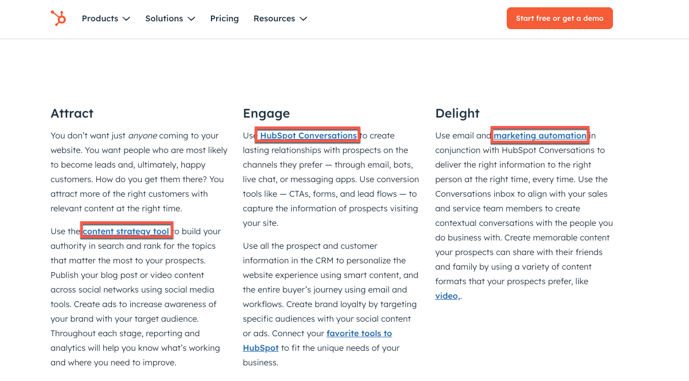Click the HubSpot sprocket logo
Image resolution: width=689 pixels, height=381 pixels.
pyautogui.click(x=58, y=18)
